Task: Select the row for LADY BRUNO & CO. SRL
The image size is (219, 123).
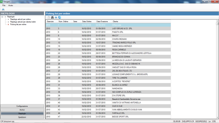Action: pos(108,28)
